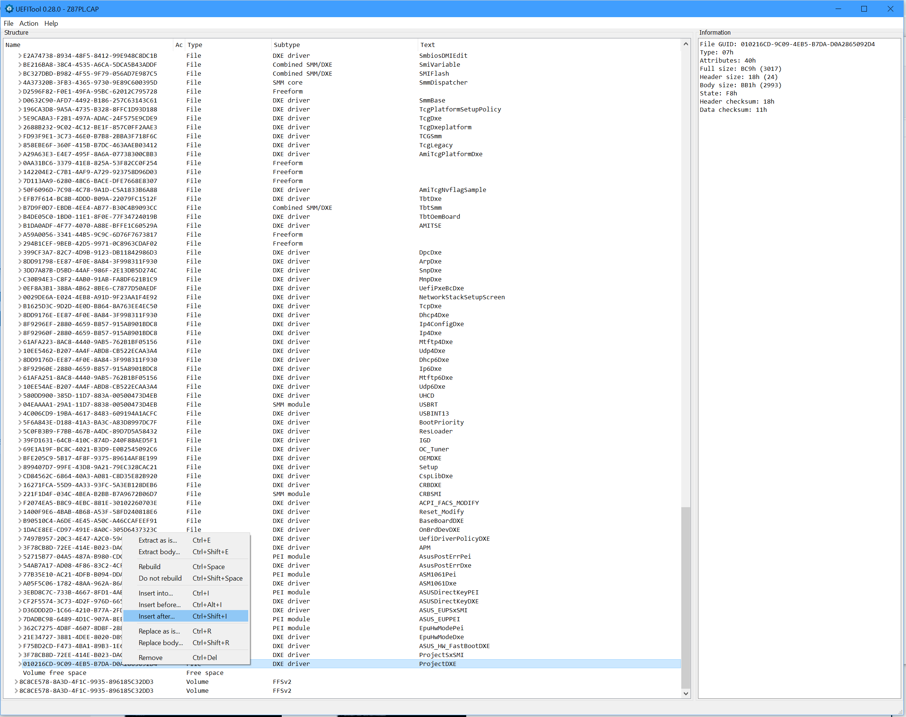Select the ACPI_FACS_MODIFY driver row
The width and height of the screenshot is (906, 717).
(x=342, y=503)
